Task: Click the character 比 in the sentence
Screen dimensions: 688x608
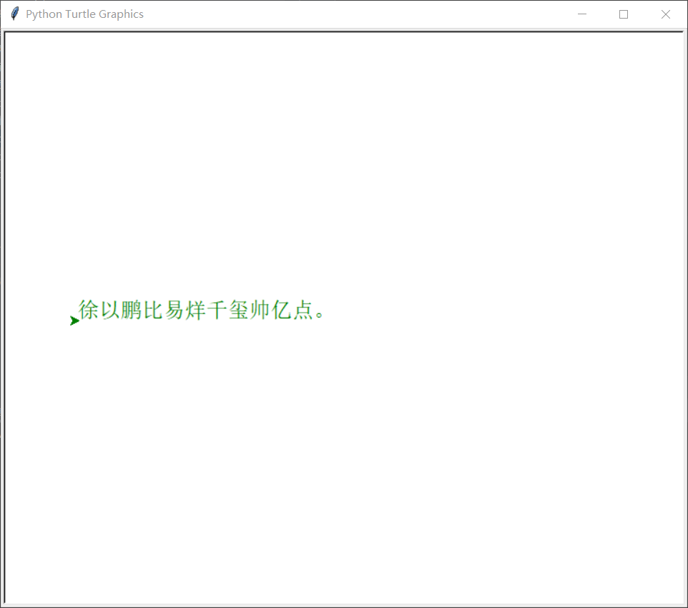Action: coord(153,311)
